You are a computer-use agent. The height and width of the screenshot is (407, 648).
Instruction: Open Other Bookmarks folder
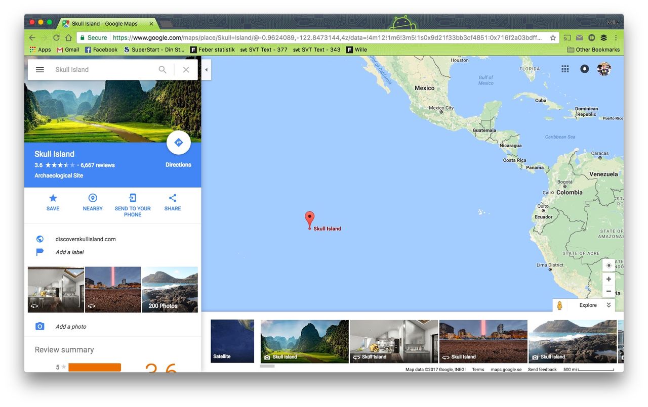[593, 50]
